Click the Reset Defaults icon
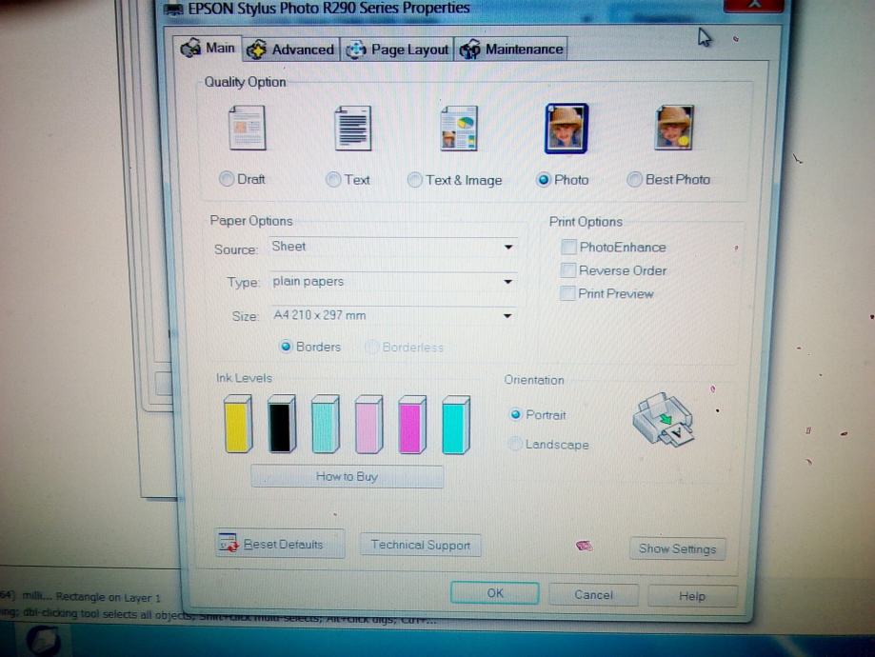The width and height of the screenshot is (875, 657). [x=229, y=544]
